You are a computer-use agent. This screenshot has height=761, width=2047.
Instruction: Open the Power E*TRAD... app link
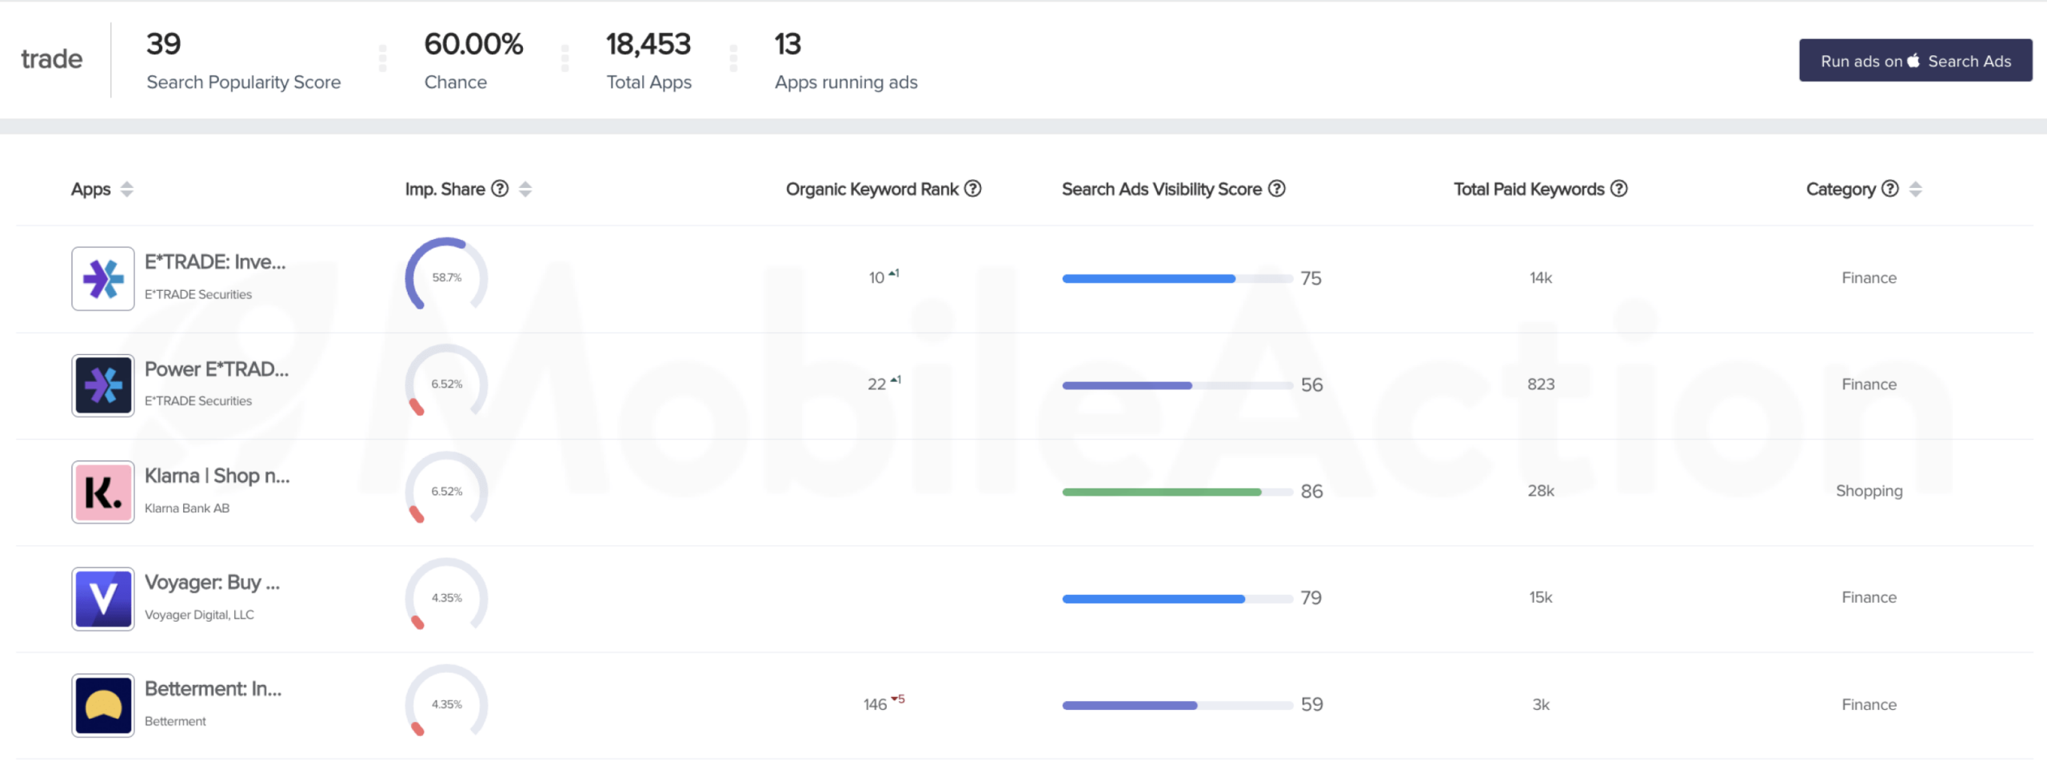[x=217, y=369]
